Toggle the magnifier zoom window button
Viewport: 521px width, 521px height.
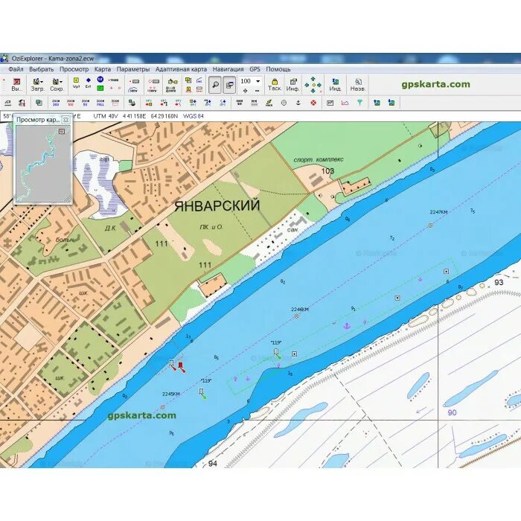tap(215, 85)
